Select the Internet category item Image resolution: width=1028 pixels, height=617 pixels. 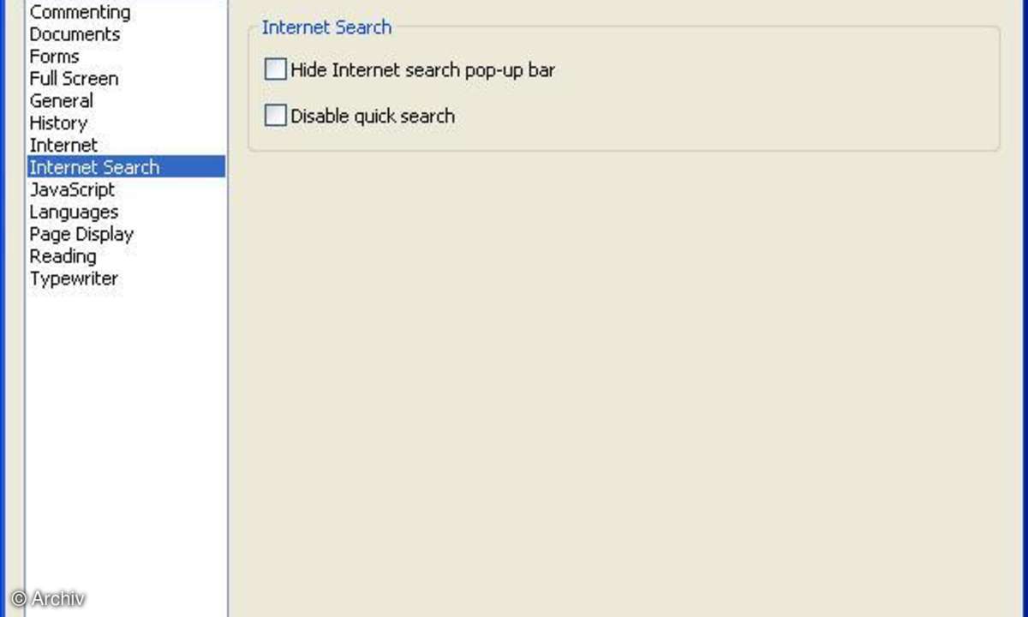pyautogui.click(x=63, y=146)
